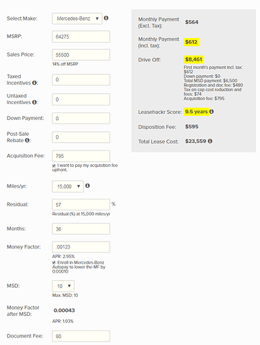Viewport: 260px width, 345px height.
Task: Click the Acquisition Fee input field
Action: [x=81, y=156]
